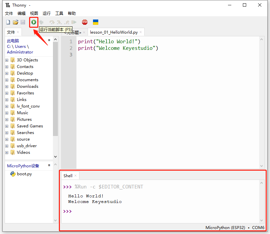
Task: Click the Users path segment
Action: (x=20, y=47)
